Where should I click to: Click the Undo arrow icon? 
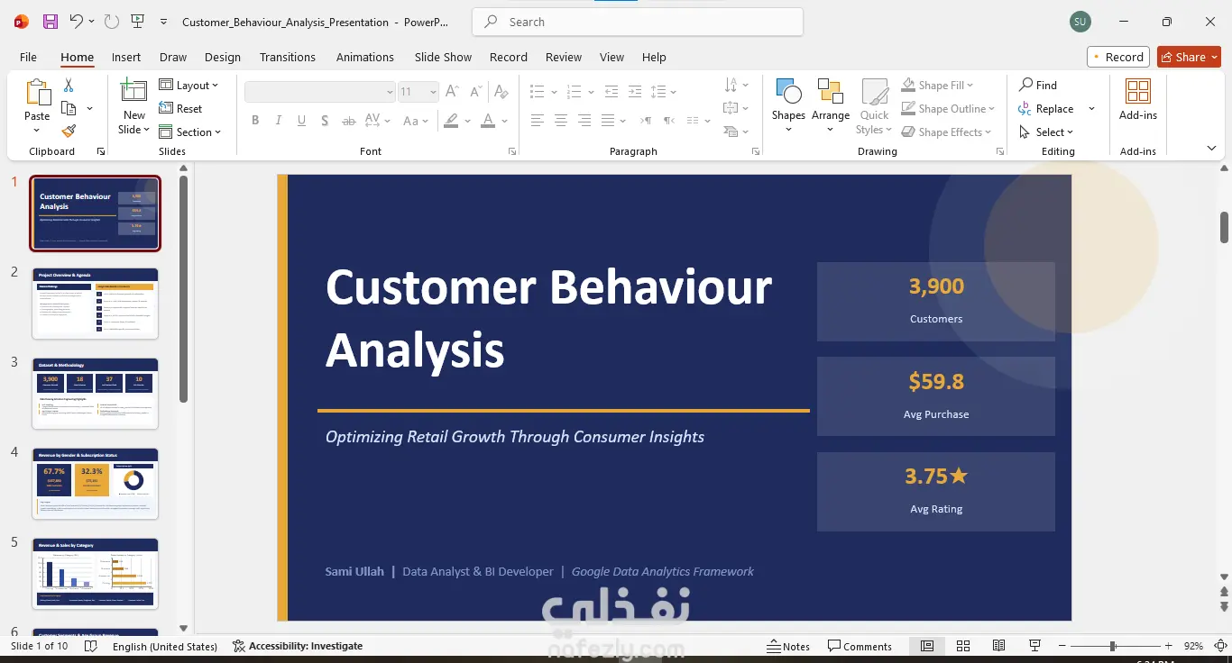point(76,22)
